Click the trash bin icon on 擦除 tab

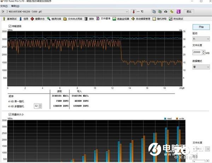pyautogui.click(x=86, y=19)
